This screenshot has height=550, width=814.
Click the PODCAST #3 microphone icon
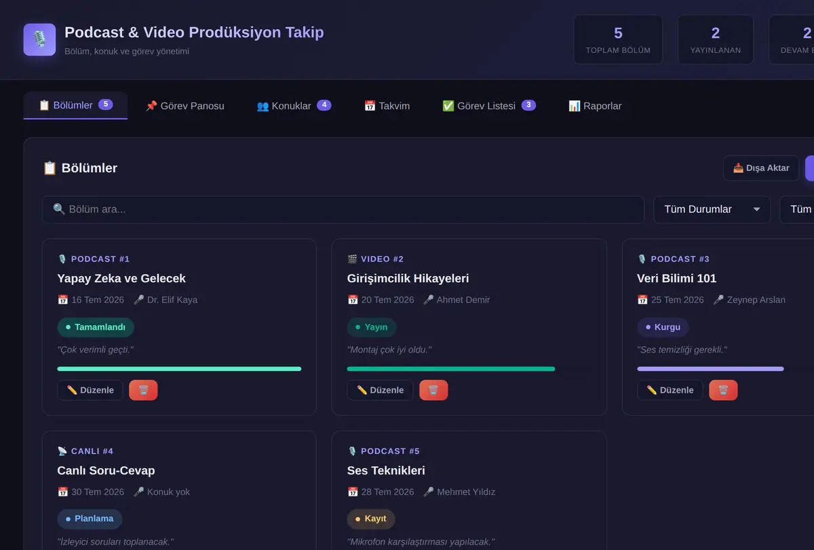click(642, 259)
